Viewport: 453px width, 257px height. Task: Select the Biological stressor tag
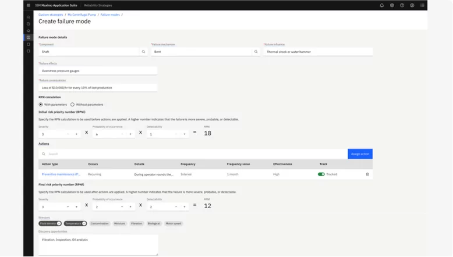(x=154, y=223)
